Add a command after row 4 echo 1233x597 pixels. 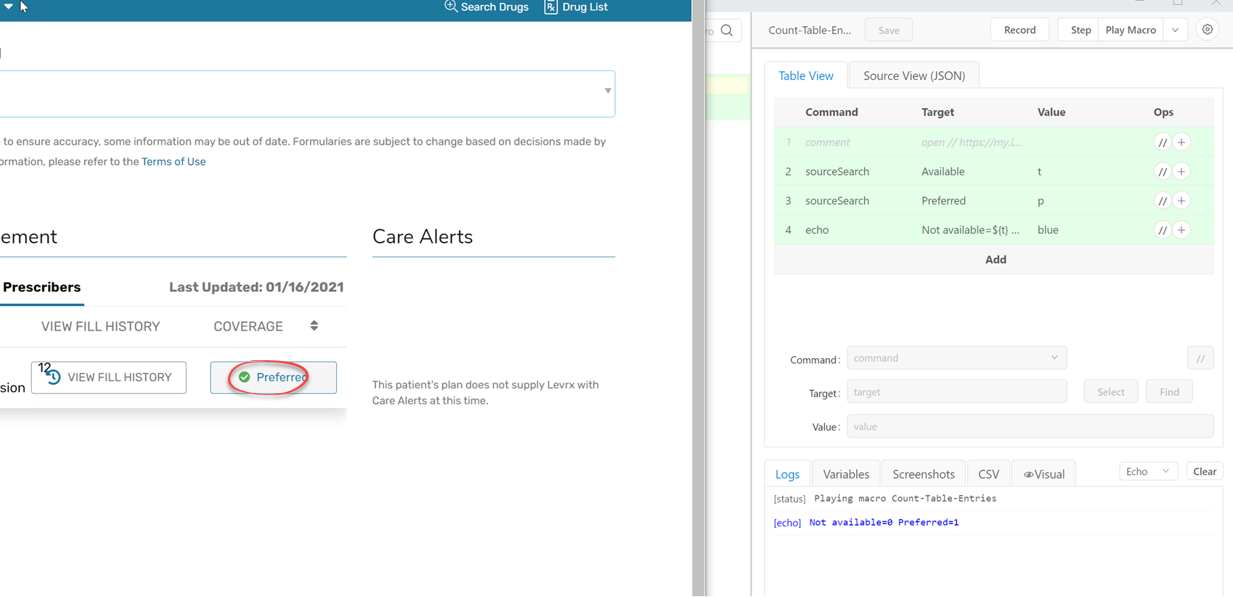1181,230
